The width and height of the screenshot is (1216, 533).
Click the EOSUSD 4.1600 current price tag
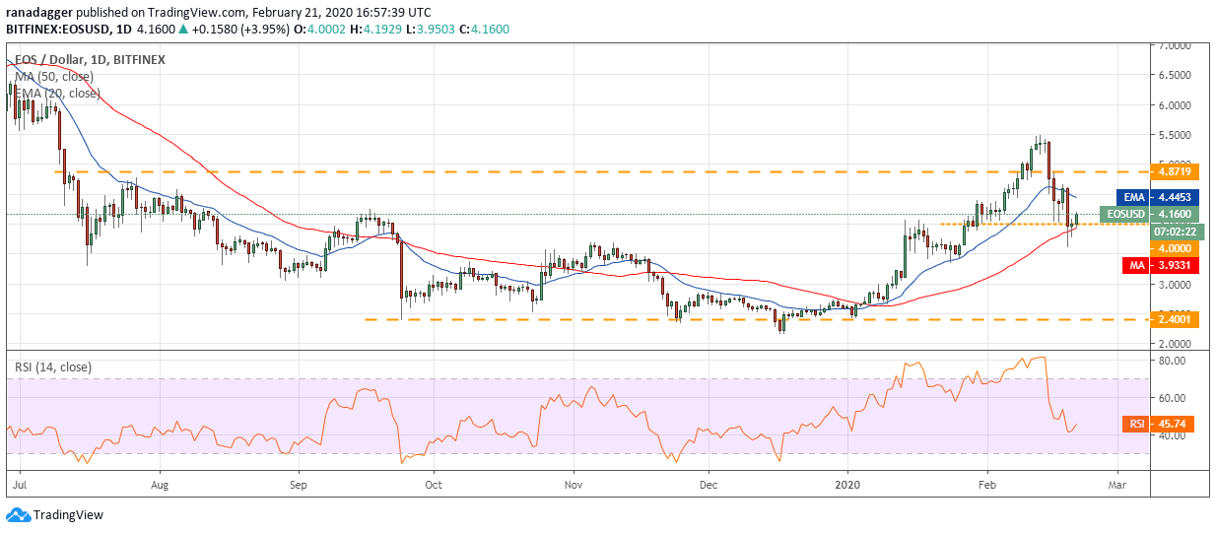[x=1147, y=214]
